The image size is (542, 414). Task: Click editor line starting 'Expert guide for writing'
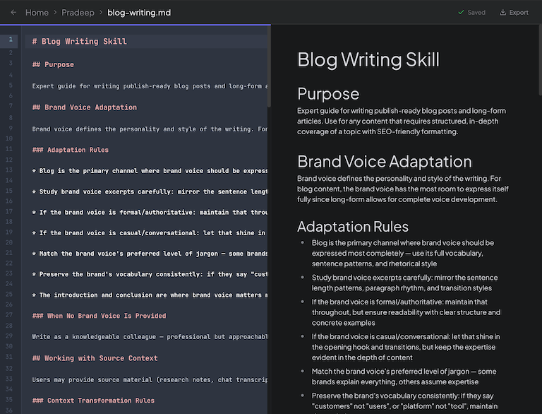150,86
